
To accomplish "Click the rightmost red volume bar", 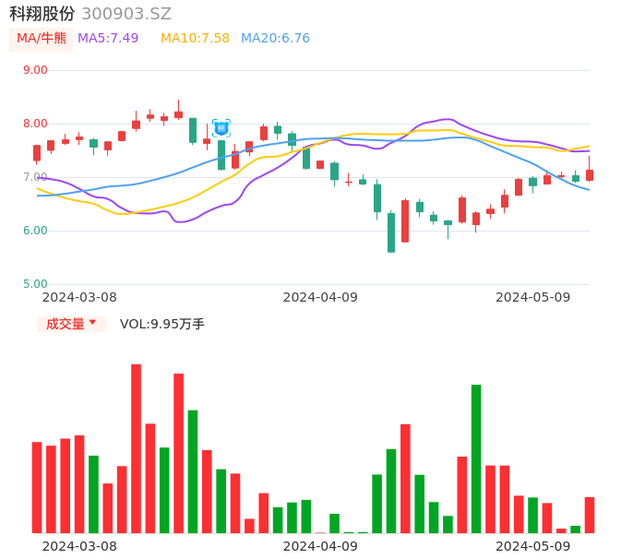I will coord(590,515).
